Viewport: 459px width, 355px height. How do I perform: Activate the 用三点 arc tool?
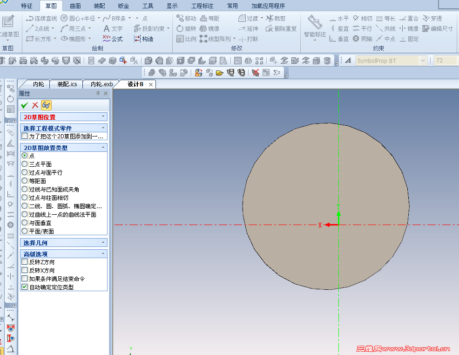point(73,29)
